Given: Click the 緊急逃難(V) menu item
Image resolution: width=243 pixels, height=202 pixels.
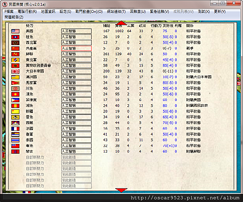Looking at the screenshot, I should [x=159, y=12].
